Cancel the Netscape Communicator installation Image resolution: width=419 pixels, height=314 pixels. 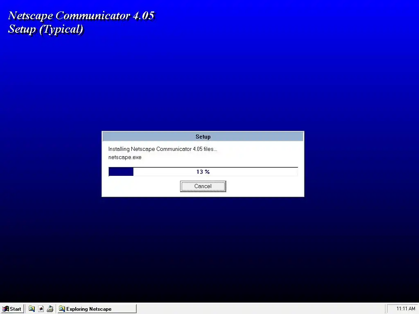click(x=203, y=186)
